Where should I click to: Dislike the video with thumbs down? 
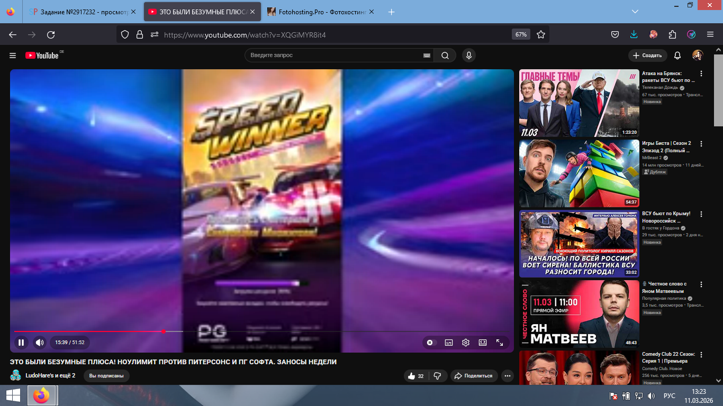pos(437,376)
